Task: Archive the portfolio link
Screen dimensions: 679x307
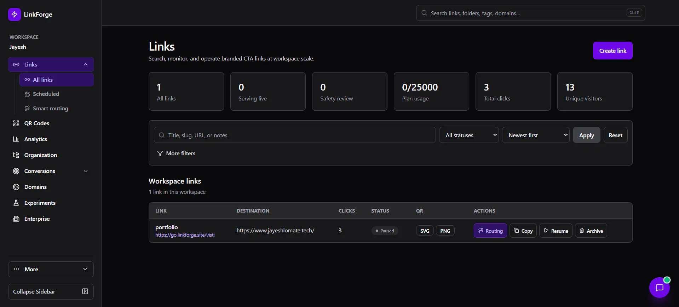Action: point(591,231)
